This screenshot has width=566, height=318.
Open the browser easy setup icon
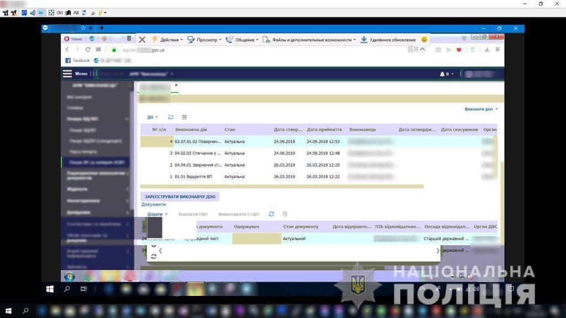tap(497, 50)
